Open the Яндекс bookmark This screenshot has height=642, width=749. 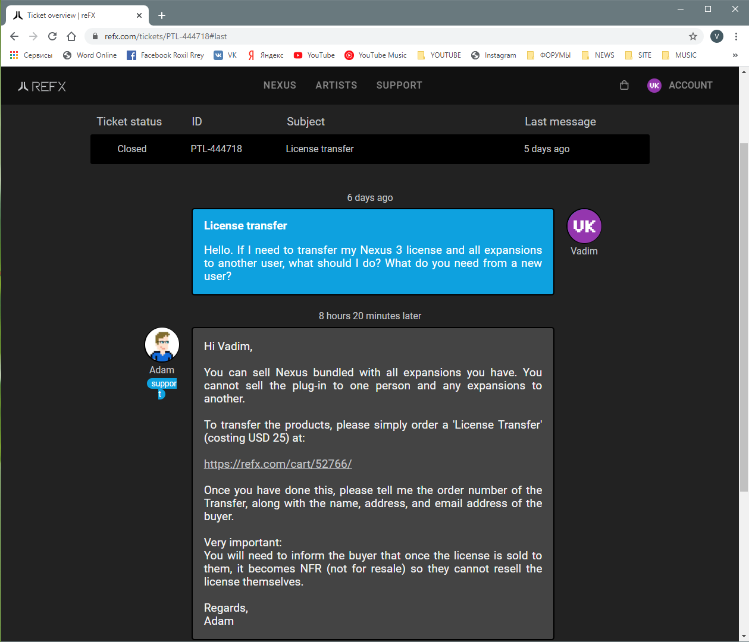(265, 55)
